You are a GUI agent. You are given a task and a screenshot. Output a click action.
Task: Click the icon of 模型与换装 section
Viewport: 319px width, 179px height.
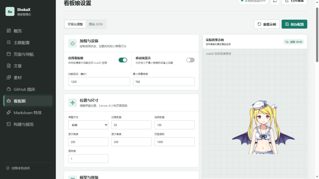click(73, 177)
